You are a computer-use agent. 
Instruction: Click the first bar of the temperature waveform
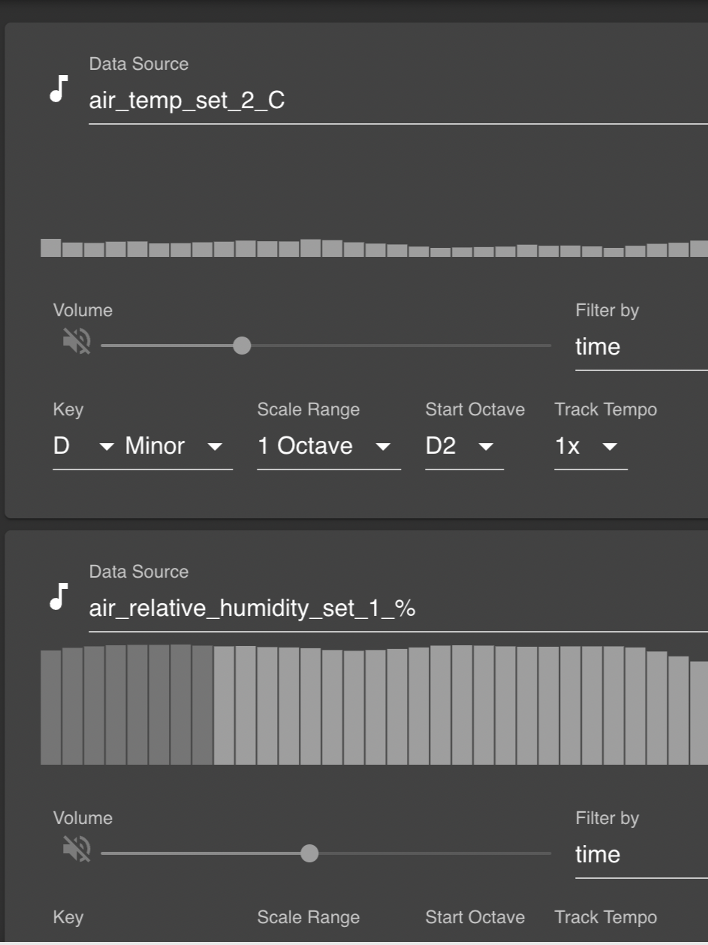(x=50, y=248)
